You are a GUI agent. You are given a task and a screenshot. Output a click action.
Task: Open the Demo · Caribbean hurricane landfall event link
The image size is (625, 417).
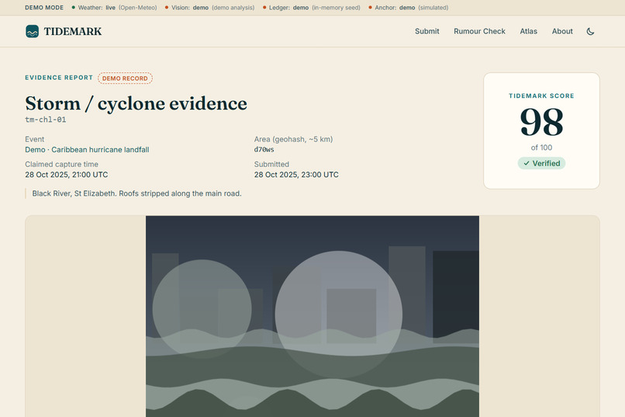87,150
